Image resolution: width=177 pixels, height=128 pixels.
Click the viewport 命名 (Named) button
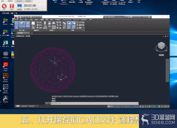[39, 22]
